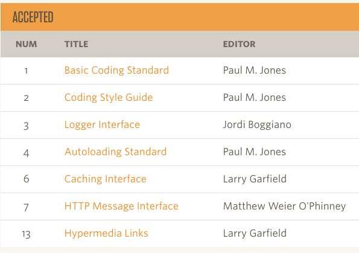Open the Coding Style Guide link

(x=109, y=97)
